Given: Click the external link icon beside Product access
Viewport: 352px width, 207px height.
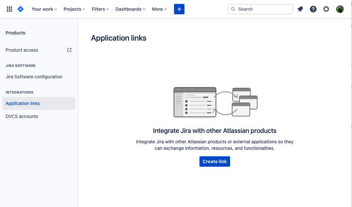Looking at the screenshot, I should point(69,50).
